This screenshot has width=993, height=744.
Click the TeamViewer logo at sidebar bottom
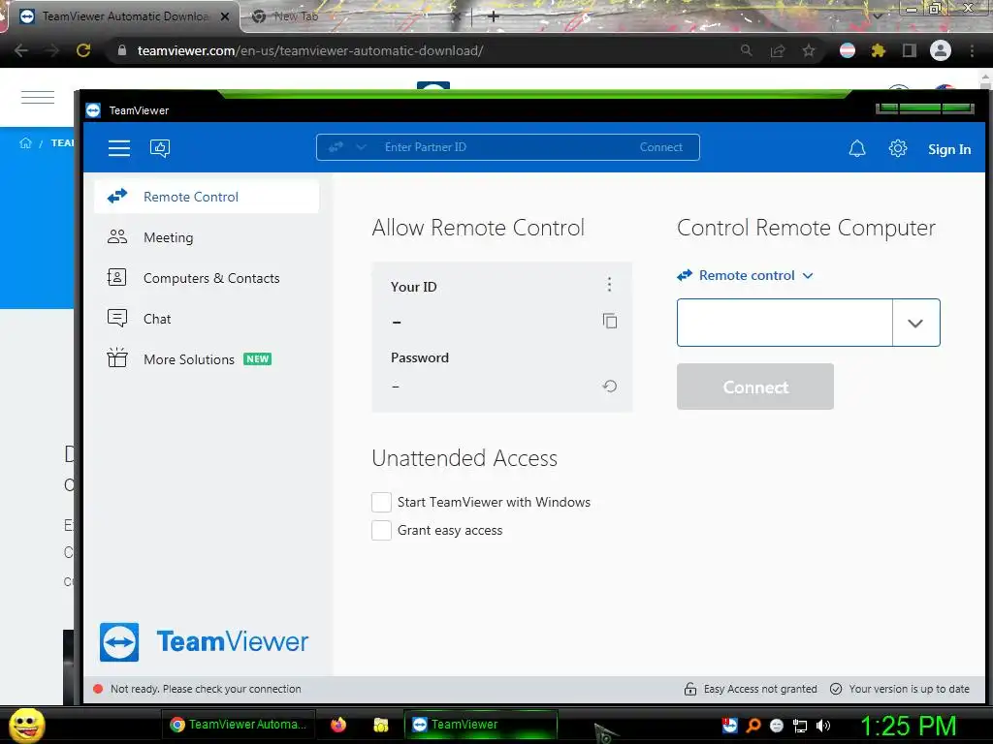tap(204, 641)
